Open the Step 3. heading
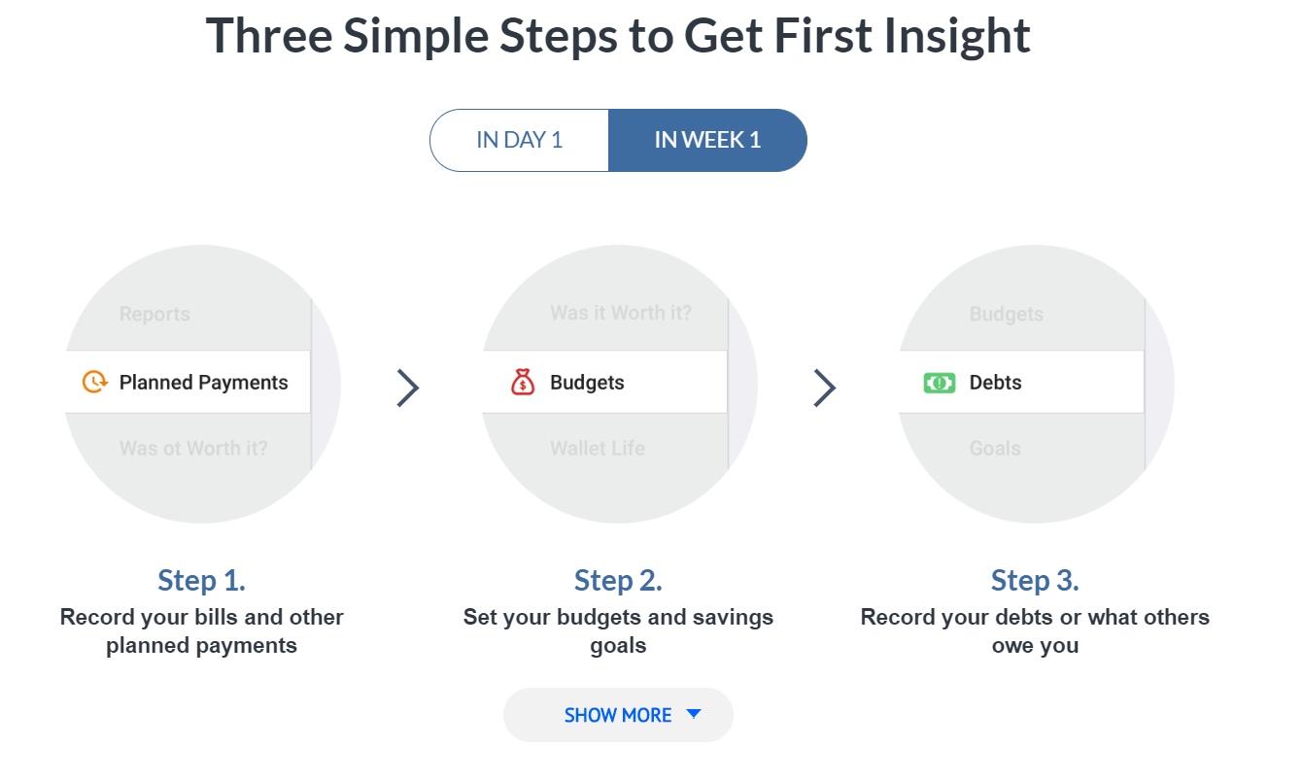Screen dimensions: 1302x781 (x=1035, y=581)
